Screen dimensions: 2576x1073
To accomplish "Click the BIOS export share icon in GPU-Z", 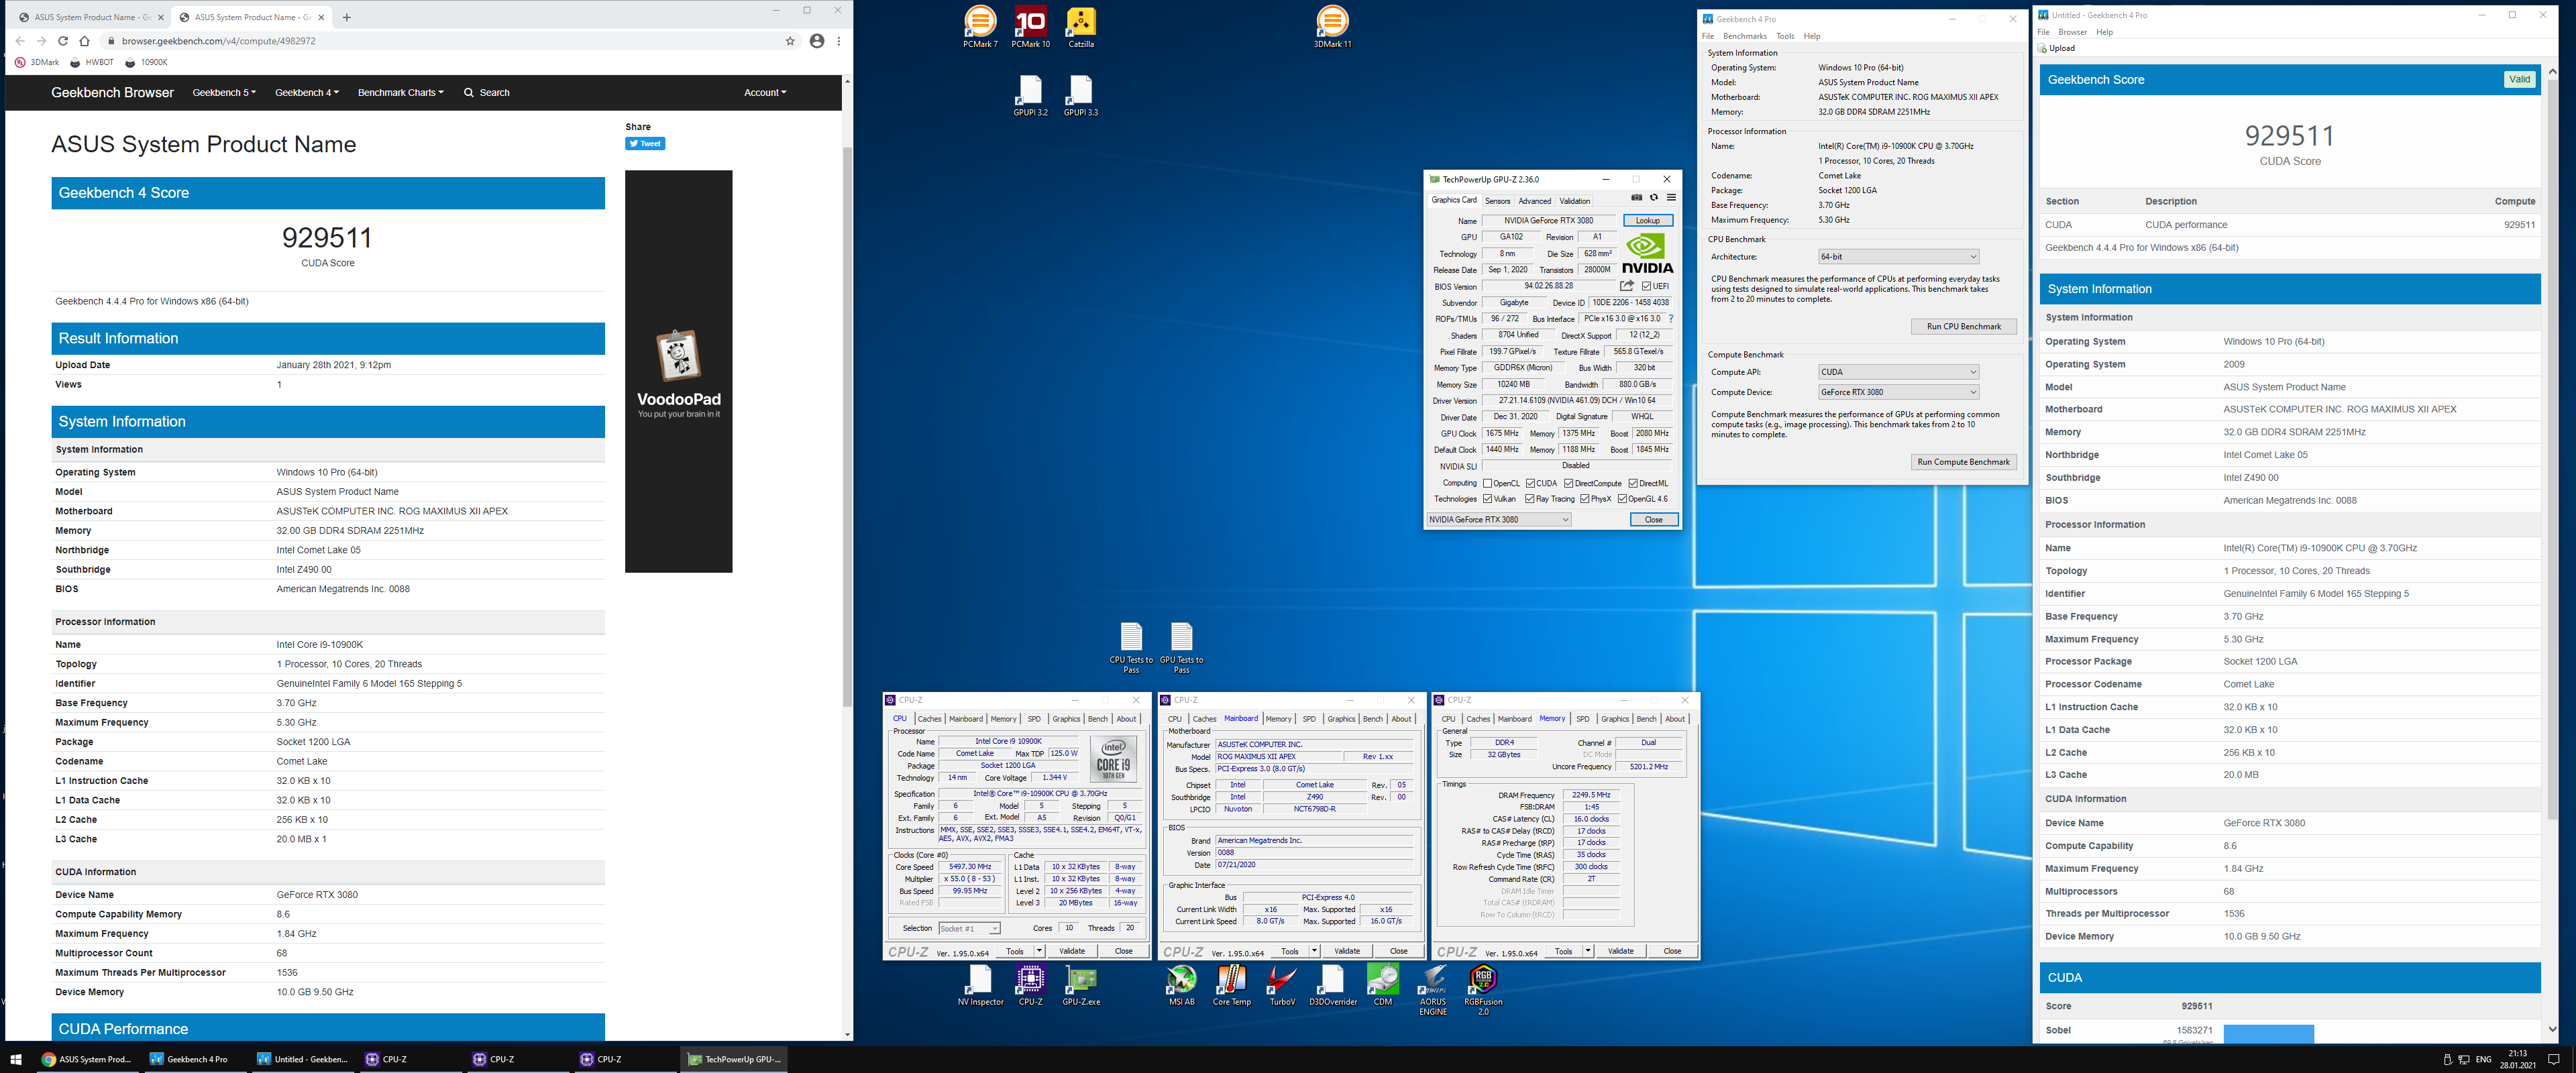I will 1627,286.
